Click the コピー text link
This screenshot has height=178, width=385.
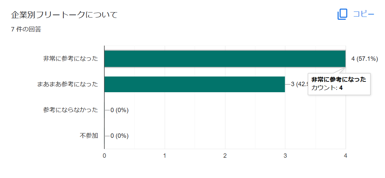(x=363, y=14)
